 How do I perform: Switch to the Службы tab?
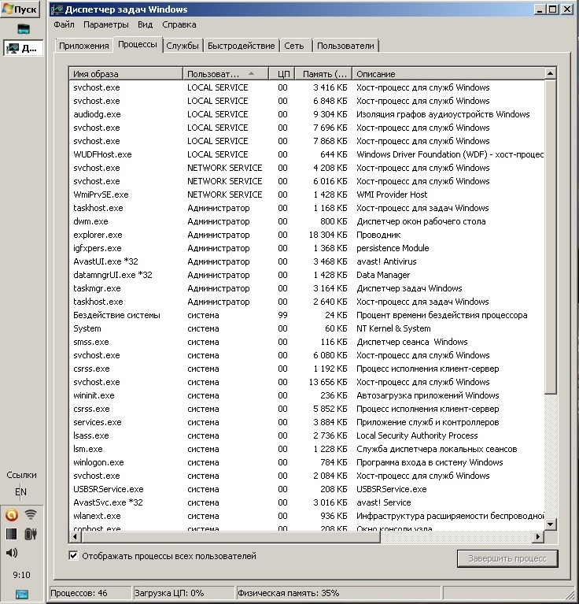(x=183, y=46)
